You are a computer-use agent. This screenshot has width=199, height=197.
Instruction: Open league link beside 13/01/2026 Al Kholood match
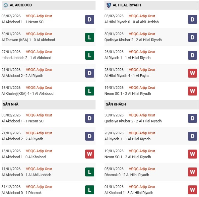(x=39, y=151)
